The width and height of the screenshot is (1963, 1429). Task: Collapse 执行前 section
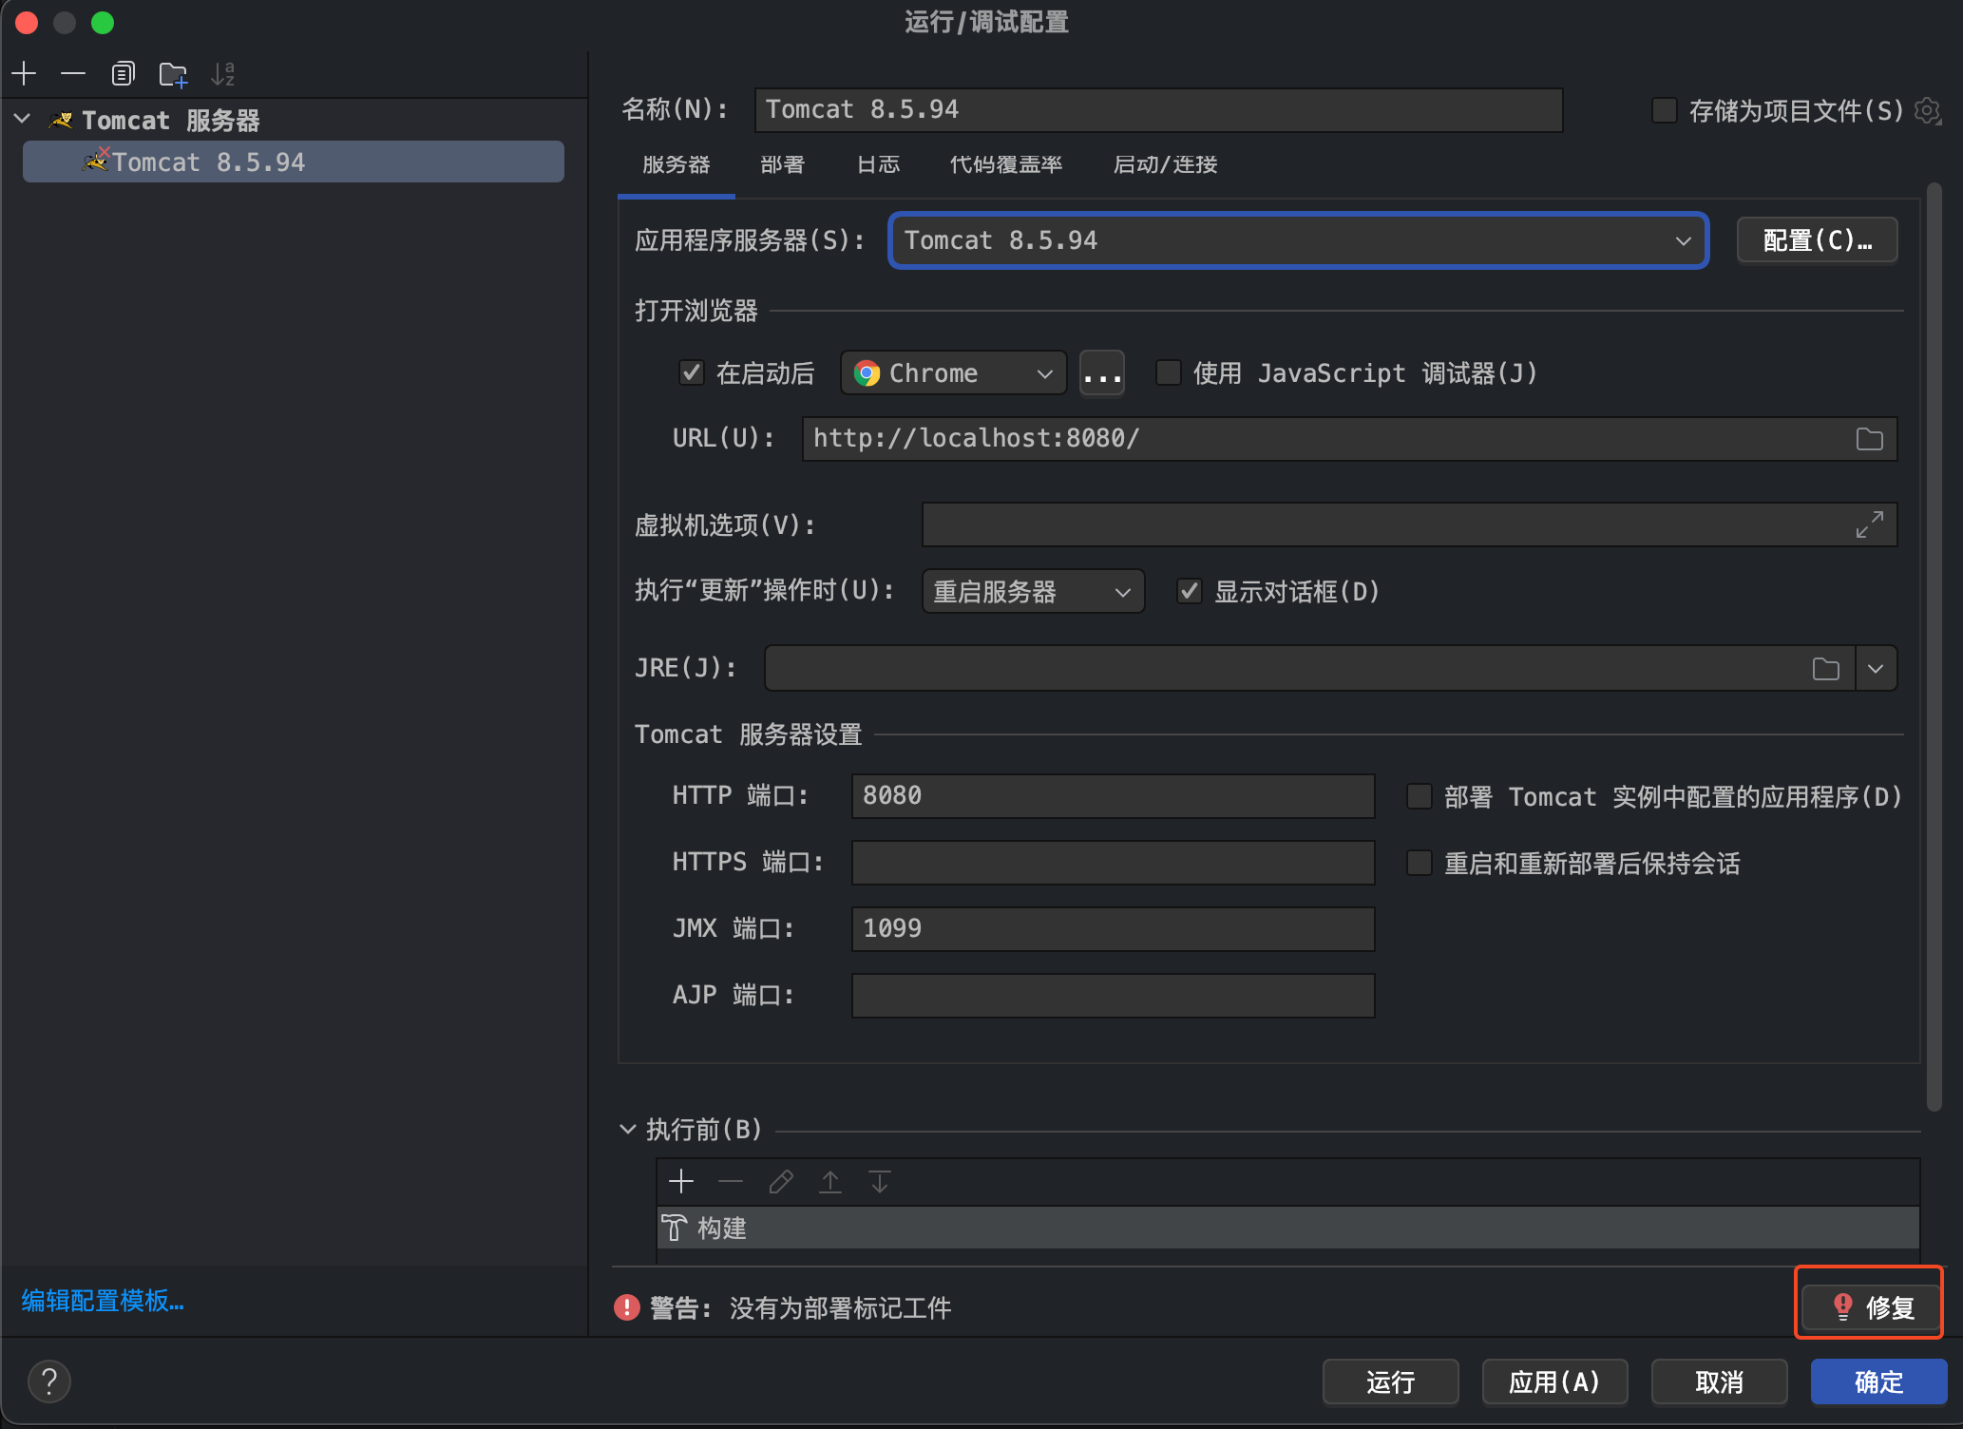pos(627,1129)
